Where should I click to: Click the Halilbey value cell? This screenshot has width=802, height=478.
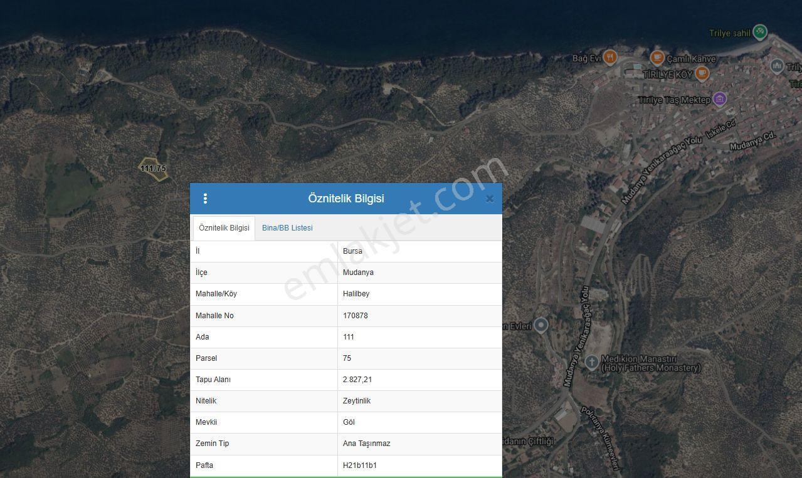click(x=419, y=294)
